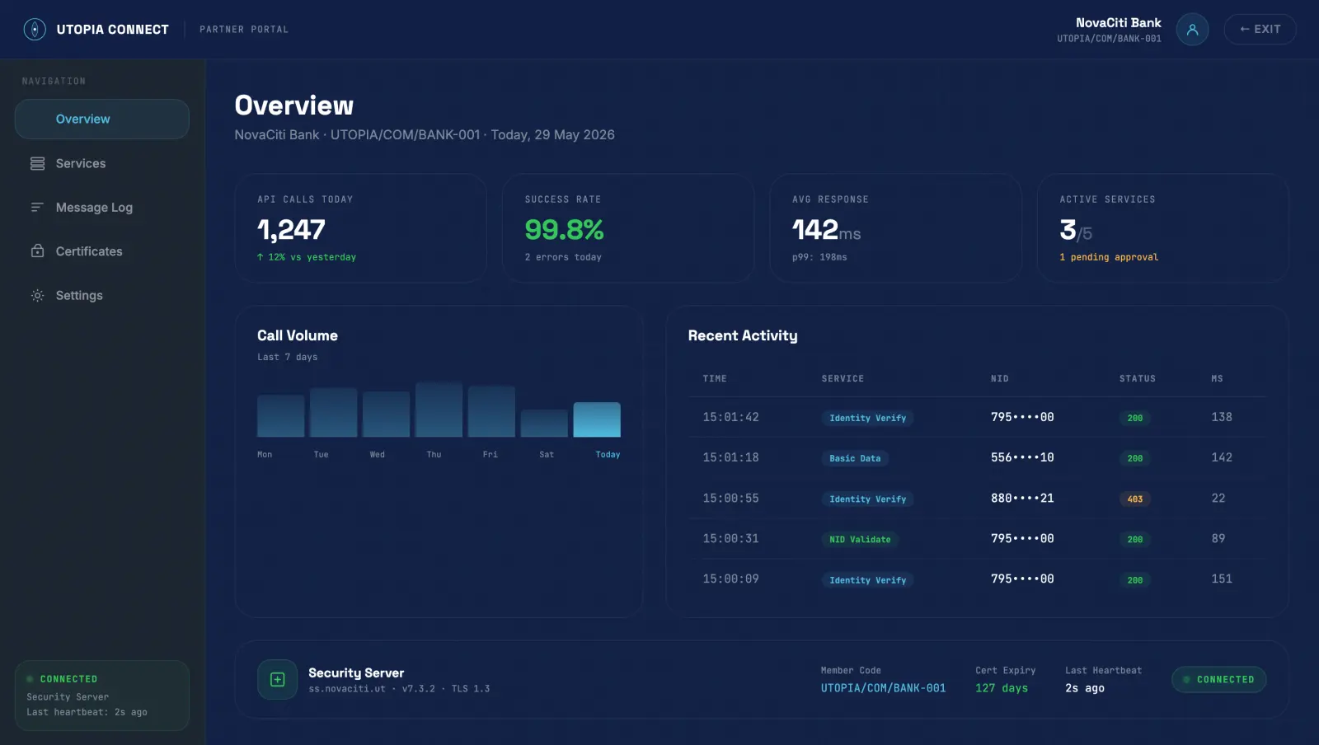Click the 'p99: 198ms' text

point(819,257)
